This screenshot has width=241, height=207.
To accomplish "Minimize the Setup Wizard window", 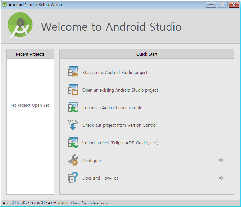I will pos(211,5).
